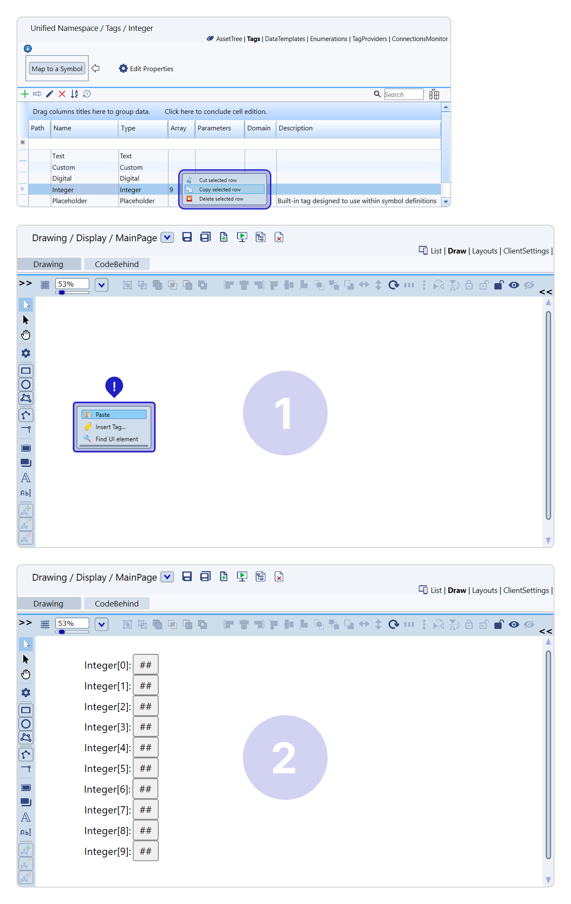Toggle the eye visibility icon in panel 2 toolbar
This screenshot has width=571, height=904.
[x=514, y=624]
